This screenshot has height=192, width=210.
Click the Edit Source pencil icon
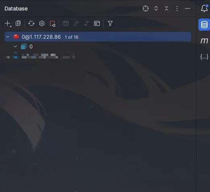(x=76, y=23)
